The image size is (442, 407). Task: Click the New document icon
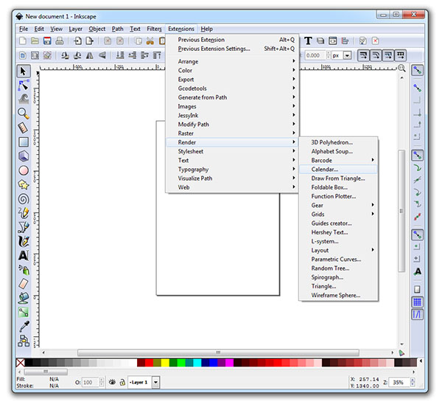point(23,41)
